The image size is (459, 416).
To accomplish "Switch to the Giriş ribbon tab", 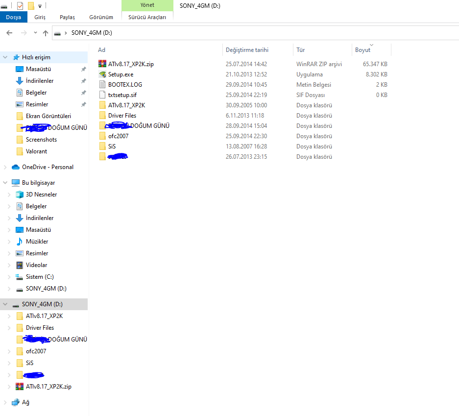I will (40, 17).
